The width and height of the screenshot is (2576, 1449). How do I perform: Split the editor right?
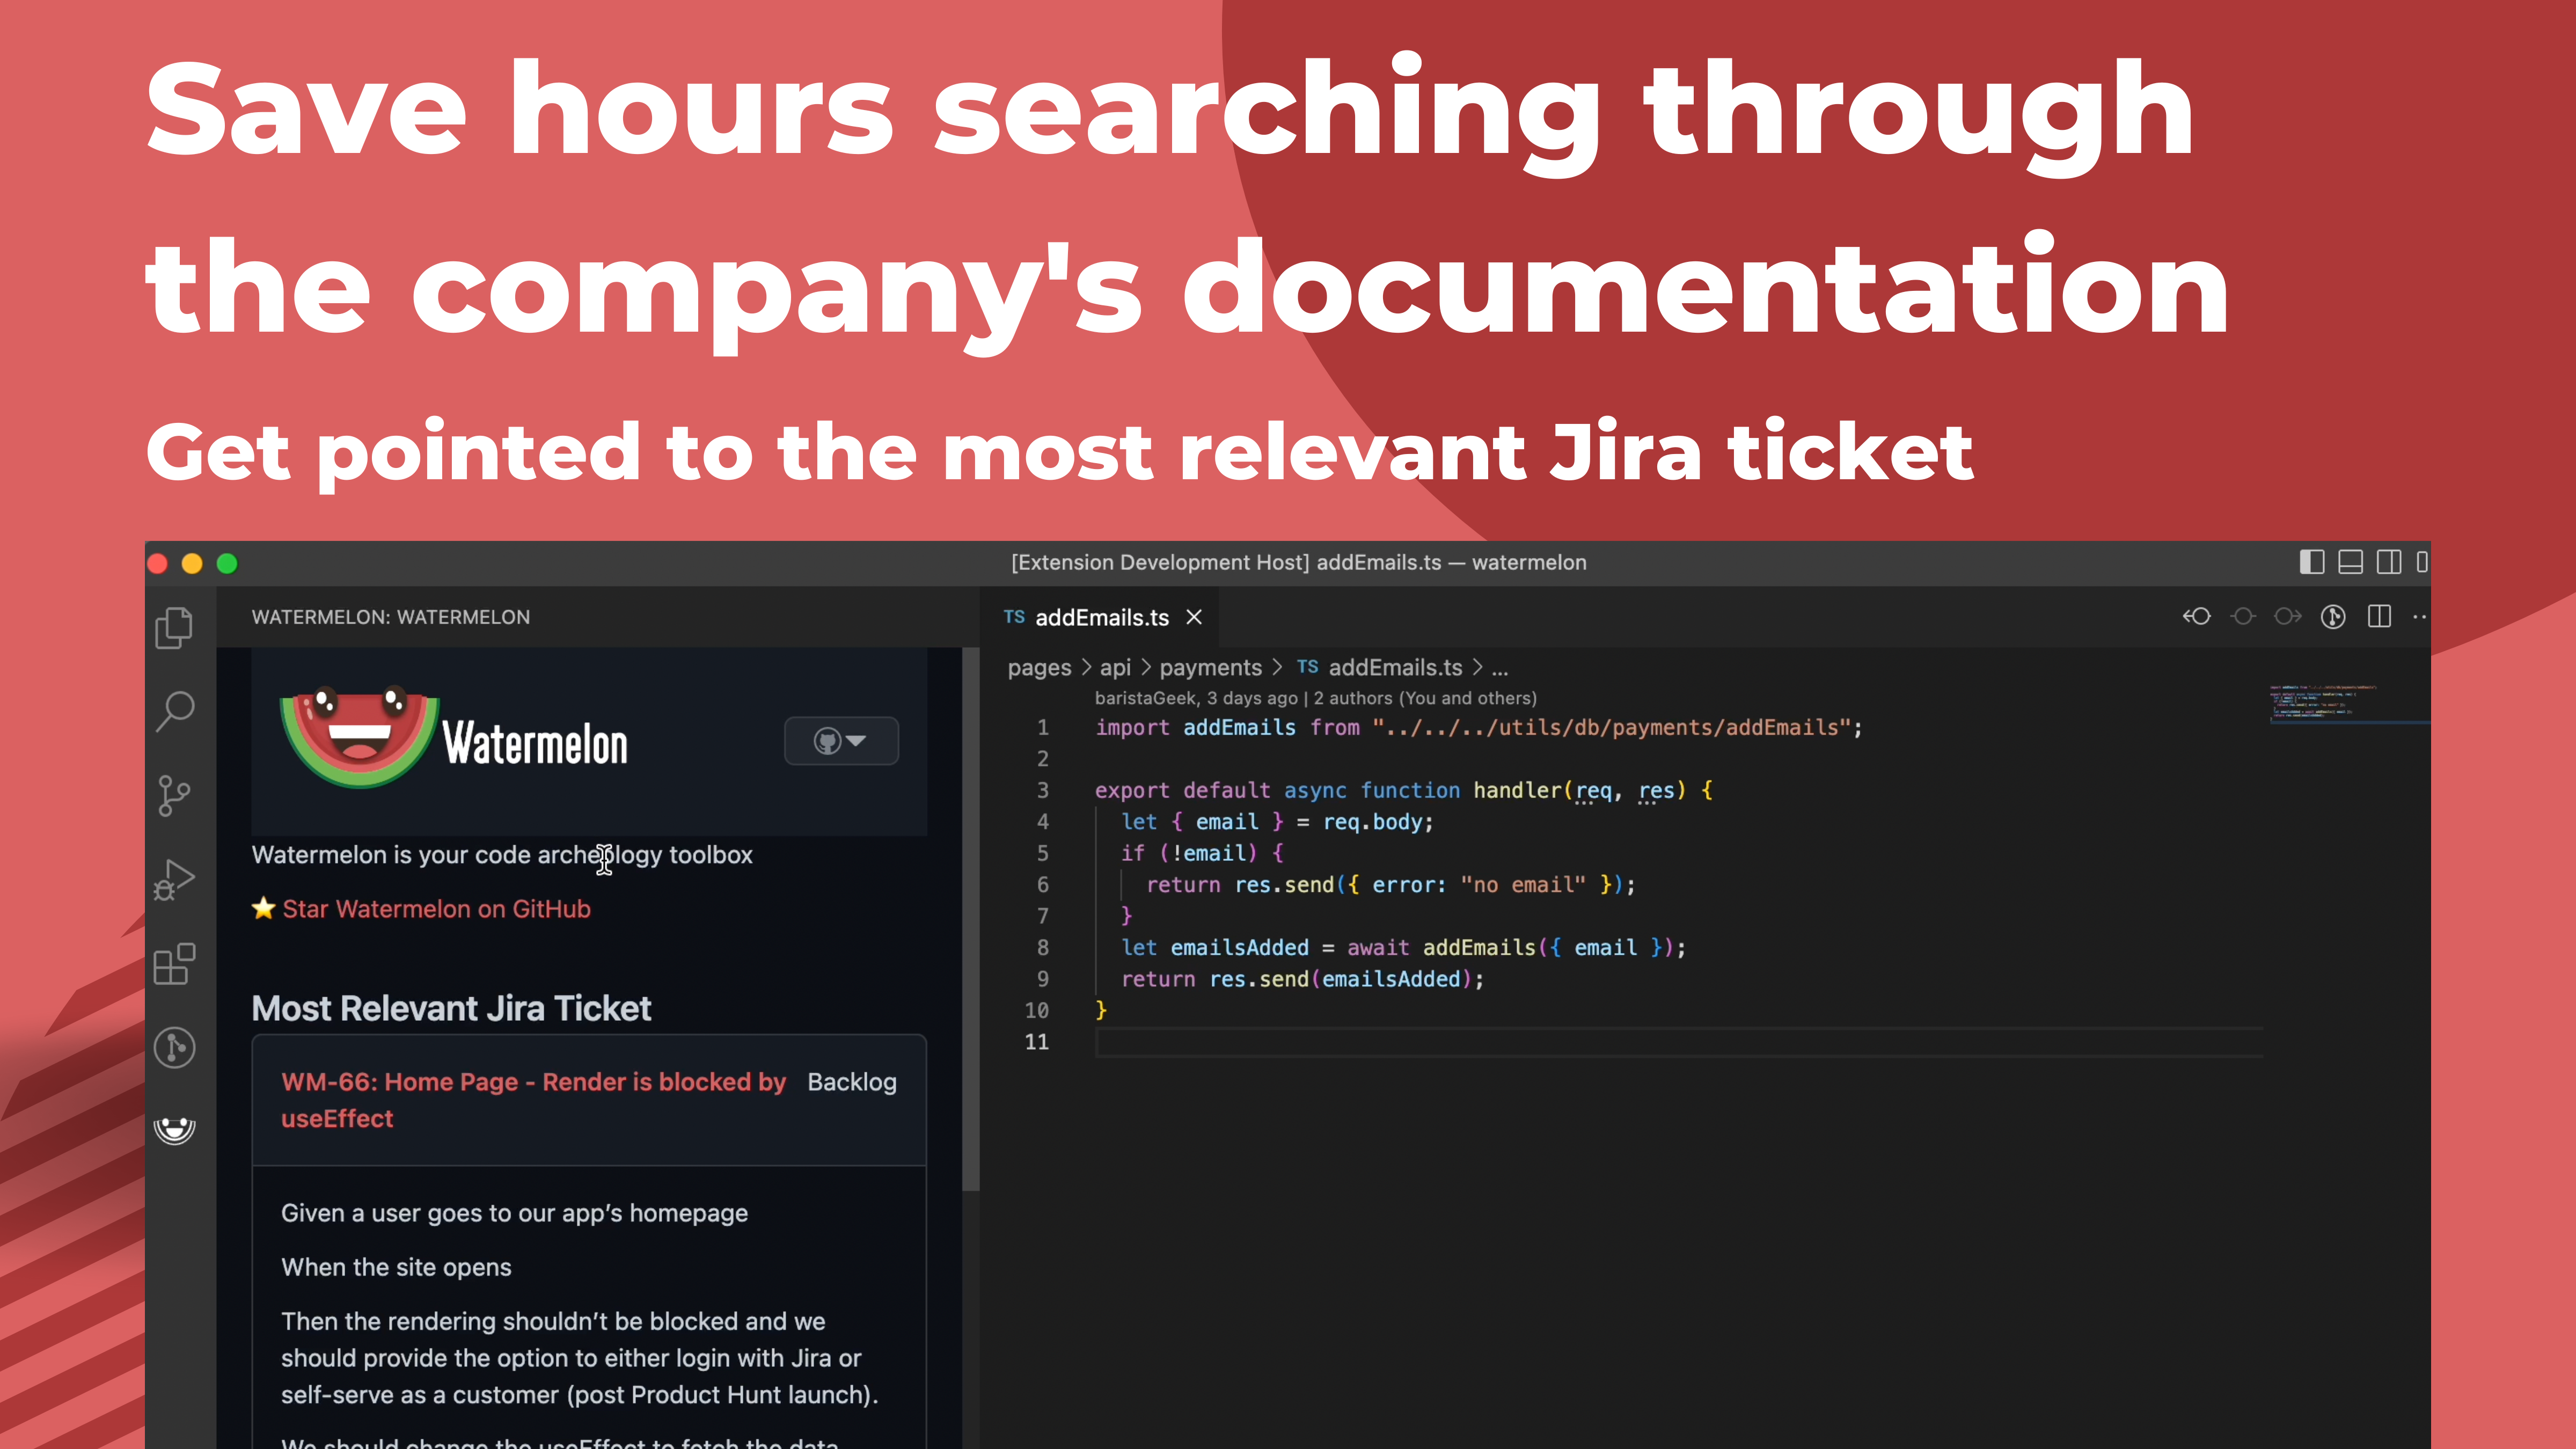pos(2380,617)
